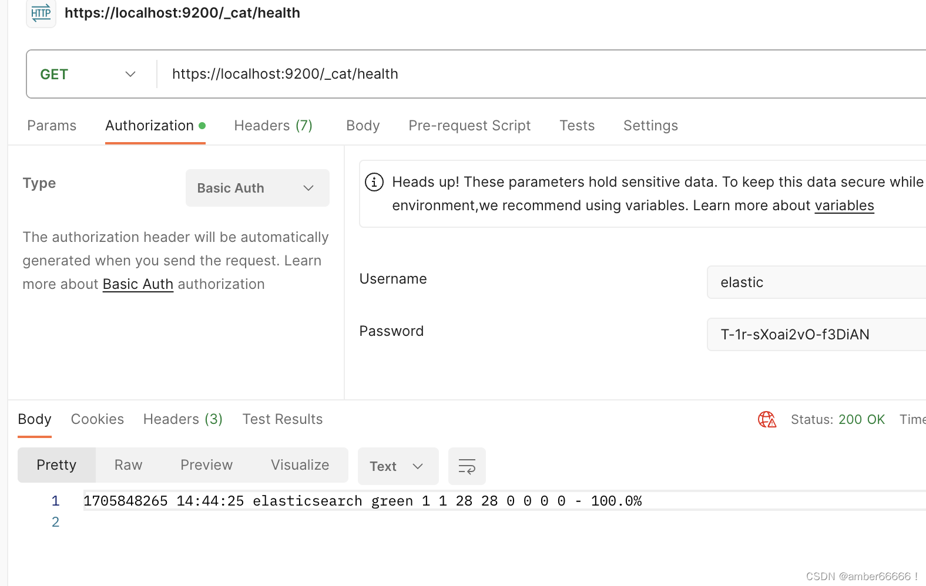Show response Cookies tab
The width and height of the screenshot is (926, 586).
tap(98, 419)
